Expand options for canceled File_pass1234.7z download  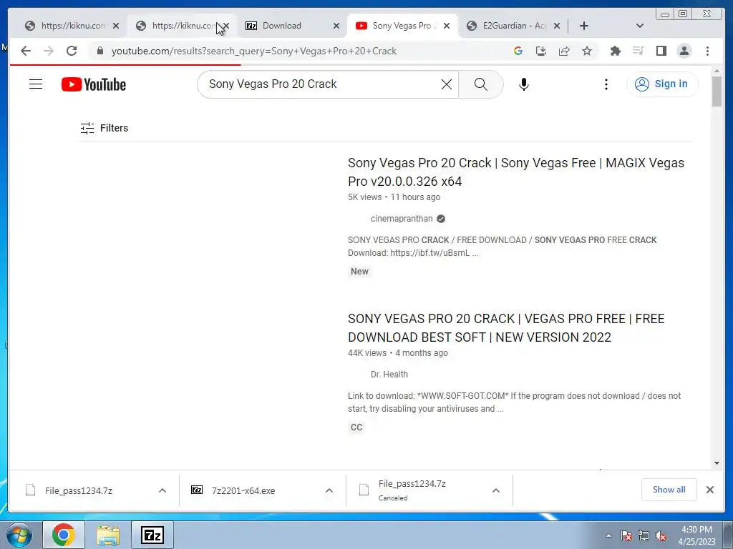coord(496,490)
